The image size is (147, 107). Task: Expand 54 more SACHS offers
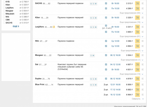click(131, 13)
